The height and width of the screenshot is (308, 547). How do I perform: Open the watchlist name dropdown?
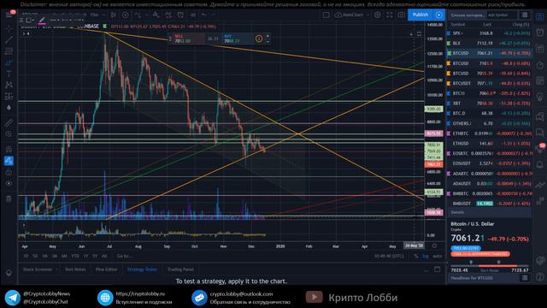[468, 15]
